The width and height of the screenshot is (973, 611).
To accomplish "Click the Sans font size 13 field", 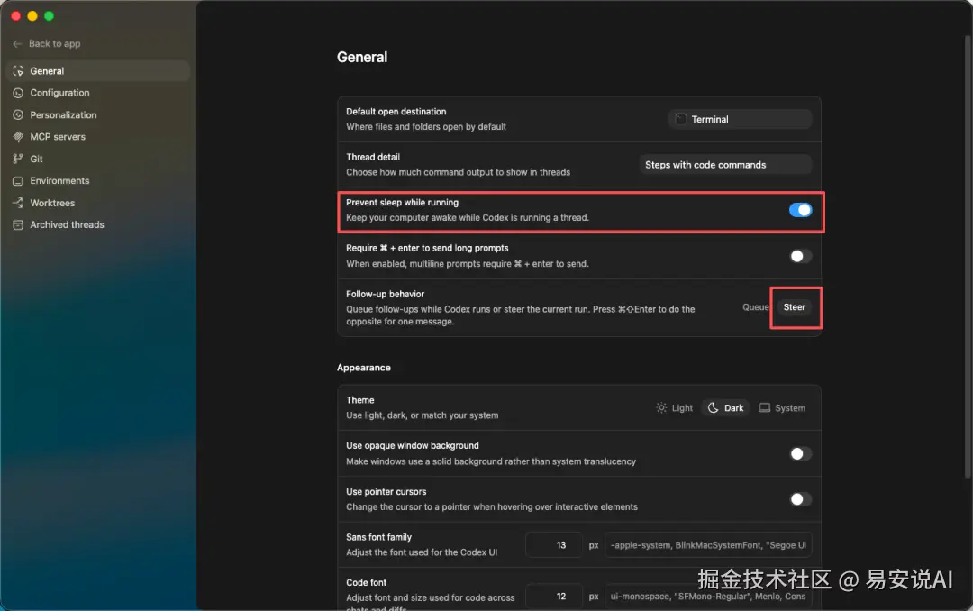I will coord(554,545).
